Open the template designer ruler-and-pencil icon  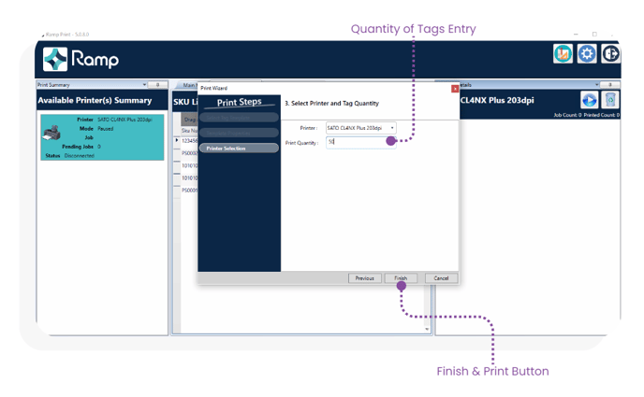[x=563, y=53]
